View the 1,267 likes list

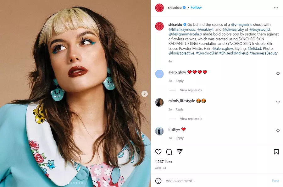tap(164, 162)
